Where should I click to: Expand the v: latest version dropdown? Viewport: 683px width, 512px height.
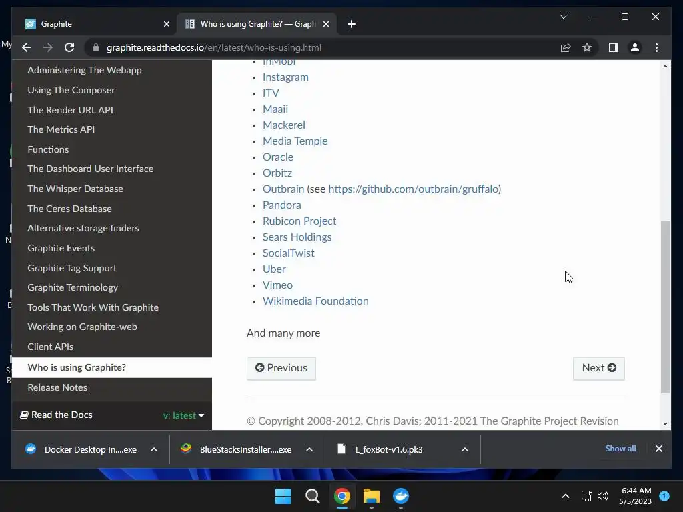point(183,415)
